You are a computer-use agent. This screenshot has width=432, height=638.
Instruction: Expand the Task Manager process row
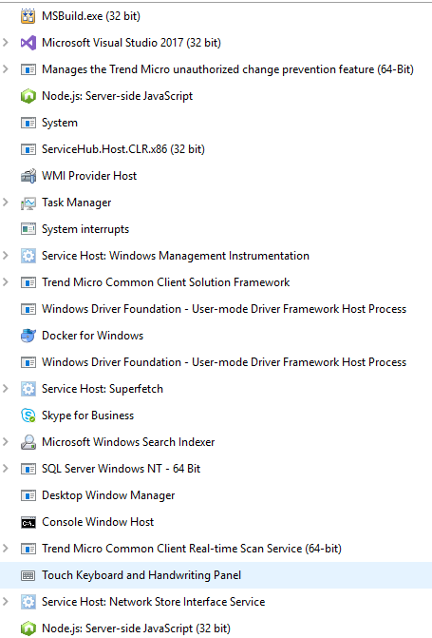coord(6,203)
